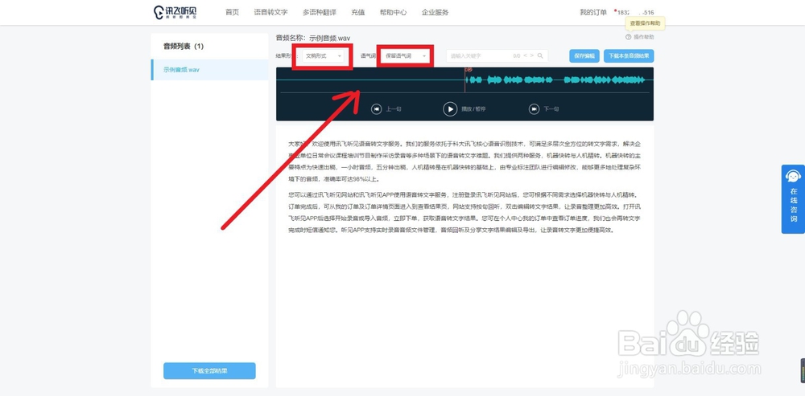This screenshot has width=805, height=396.
Task: Click the next match '>' arrow
Action: tap(532, 56)
